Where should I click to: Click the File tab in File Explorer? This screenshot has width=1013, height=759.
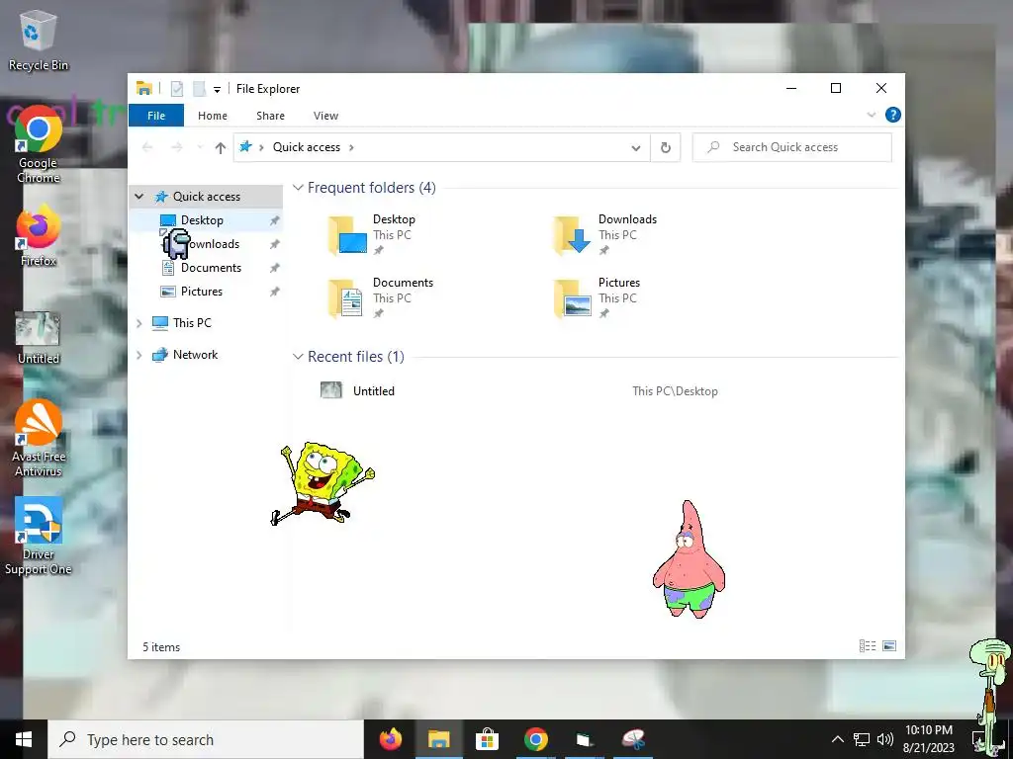pos(156,116)
